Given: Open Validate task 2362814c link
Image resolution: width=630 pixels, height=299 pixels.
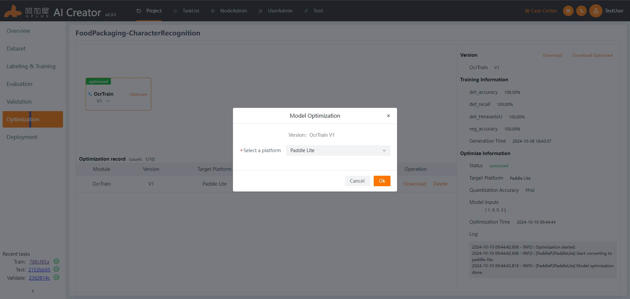Looking at the screenshot, I should click(39, 278).
